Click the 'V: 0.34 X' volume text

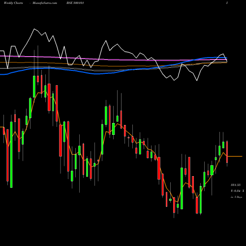tap(237, 191)
